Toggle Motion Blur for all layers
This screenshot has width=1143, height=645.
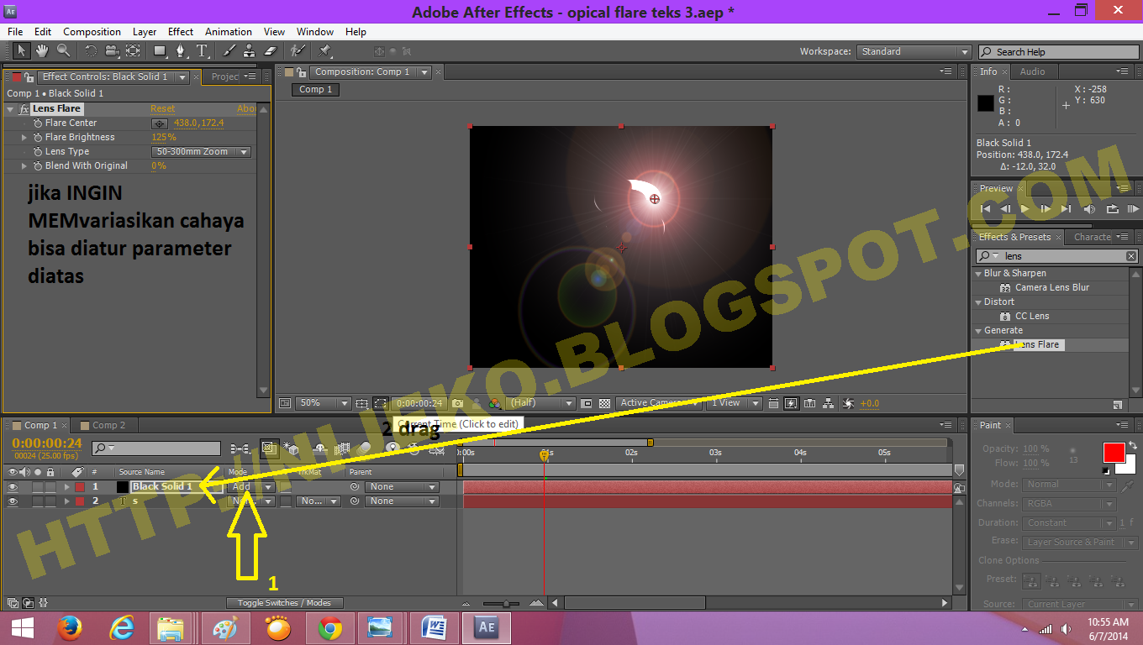coord(364,447)
